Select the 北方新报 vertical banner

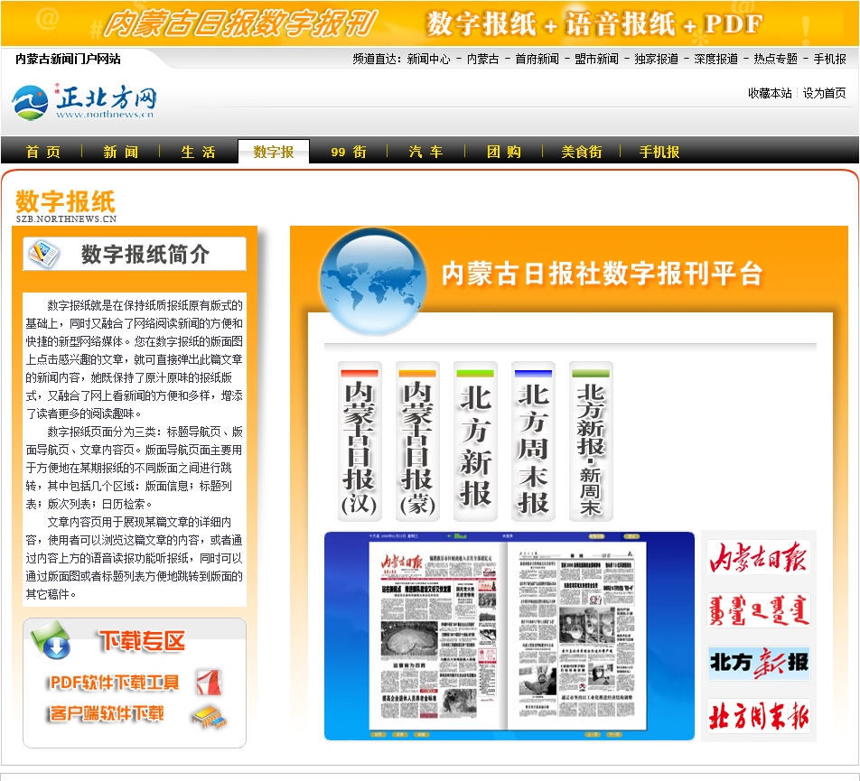[x=475, y=442]
